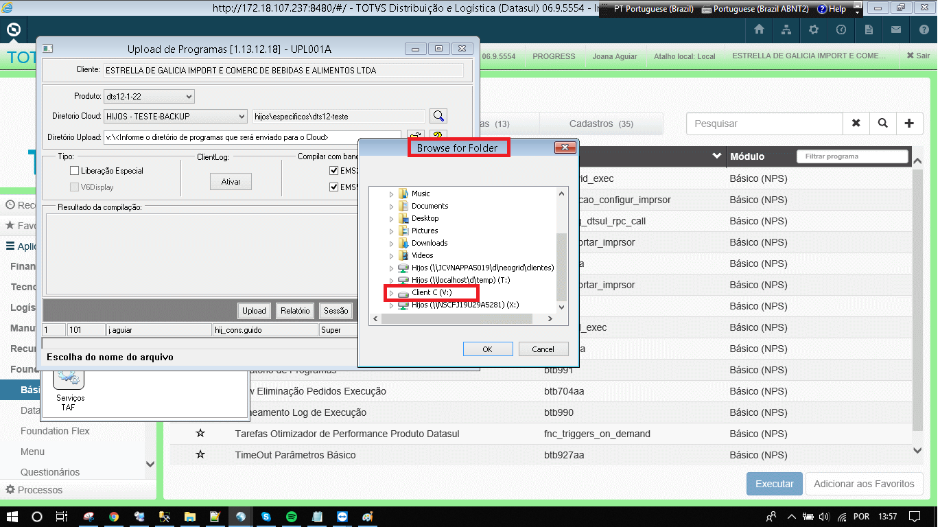940x527 pixels.
Task: Expand the Music folder in Browse dialog
Action: point(392,194)
